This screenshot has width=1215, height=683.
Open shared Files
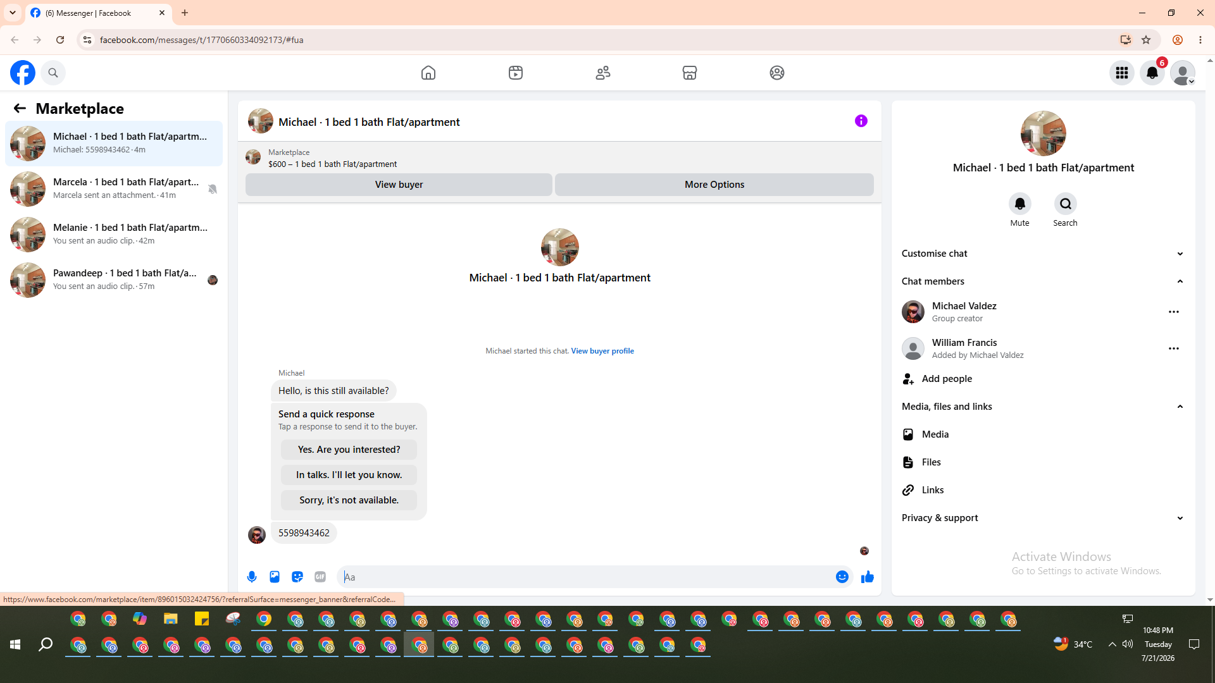point(1042,462)
